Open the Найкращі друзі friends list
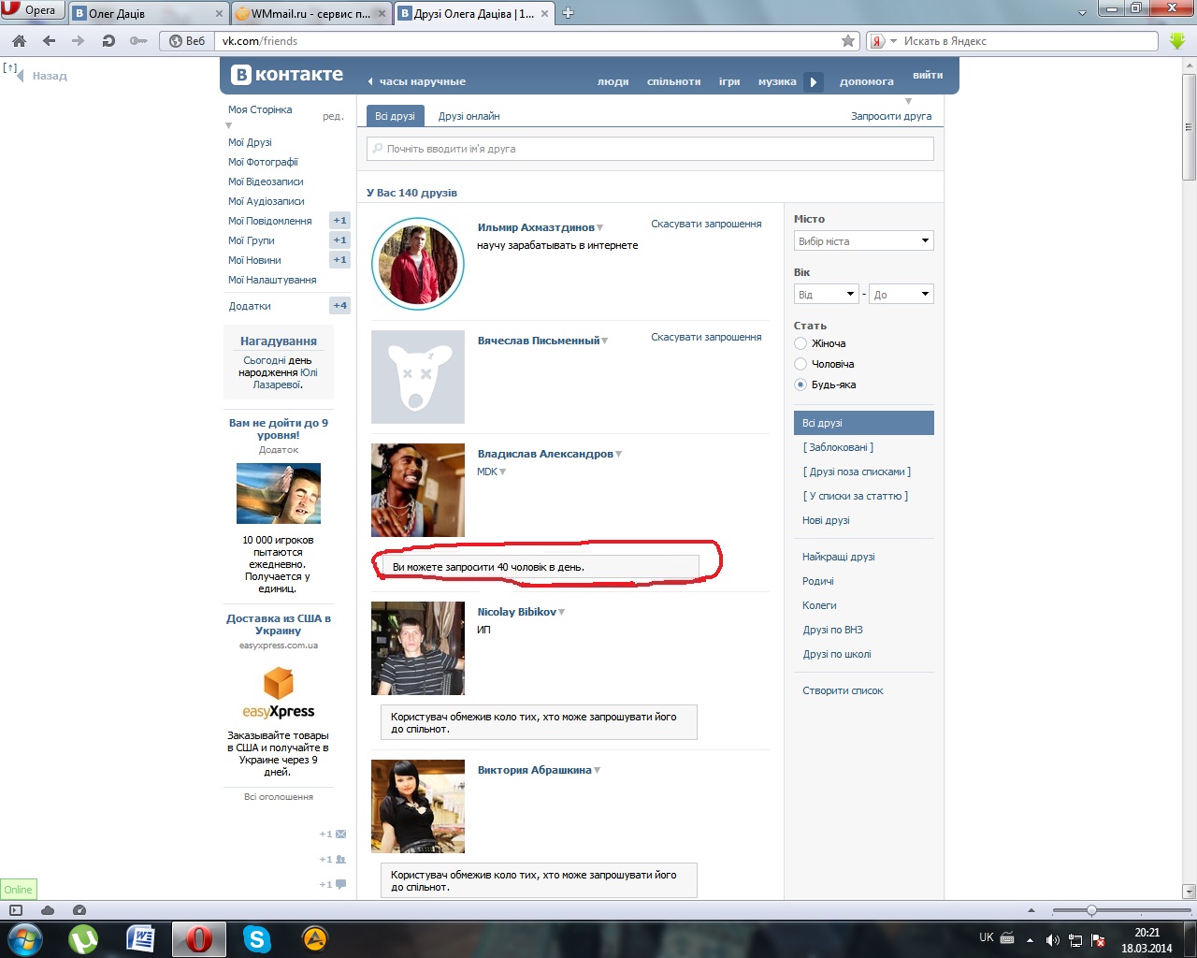This screenshot has width=1197, height=958. click(839, 557)
